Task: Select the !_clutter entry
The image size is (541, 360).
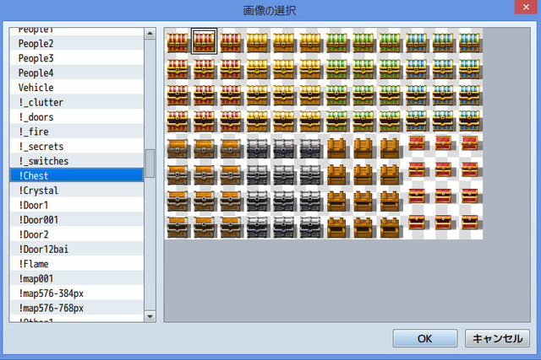Action: pos(77,102)
